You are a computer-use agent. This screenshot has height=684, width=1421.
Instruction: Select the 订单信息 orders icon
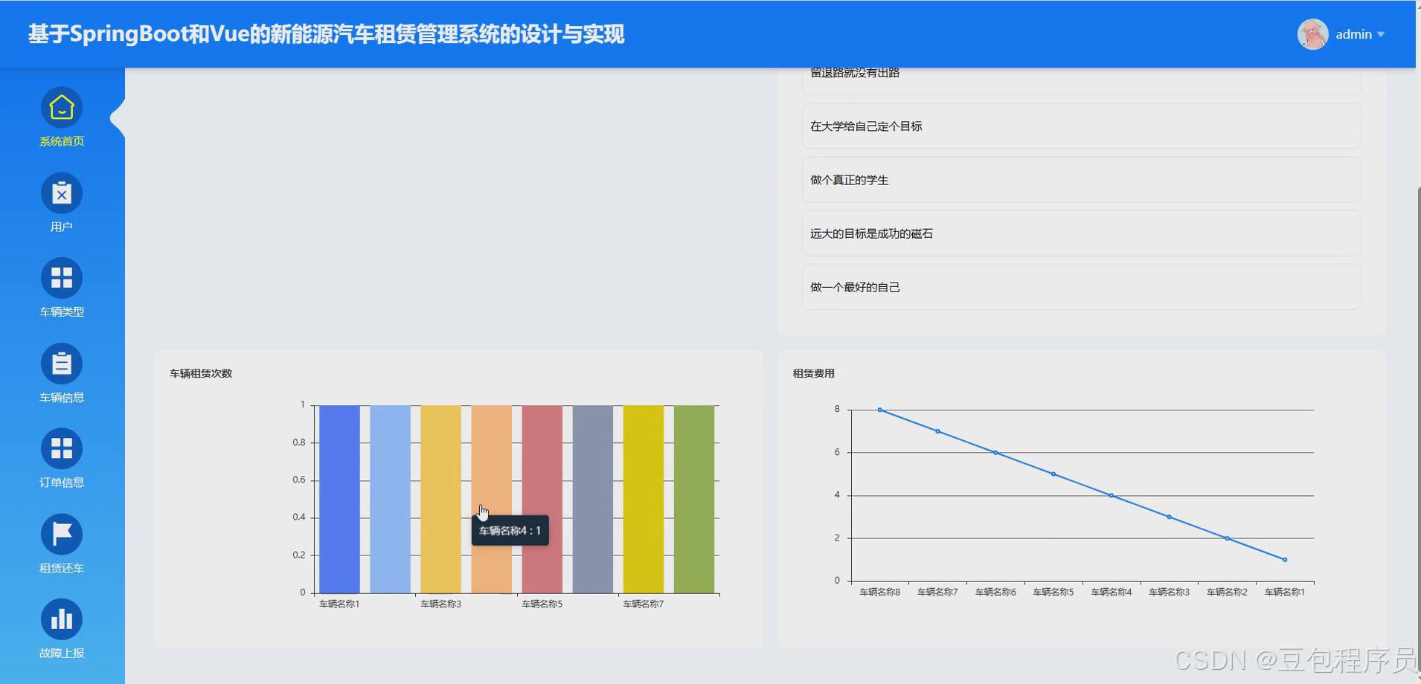[62, 448]
